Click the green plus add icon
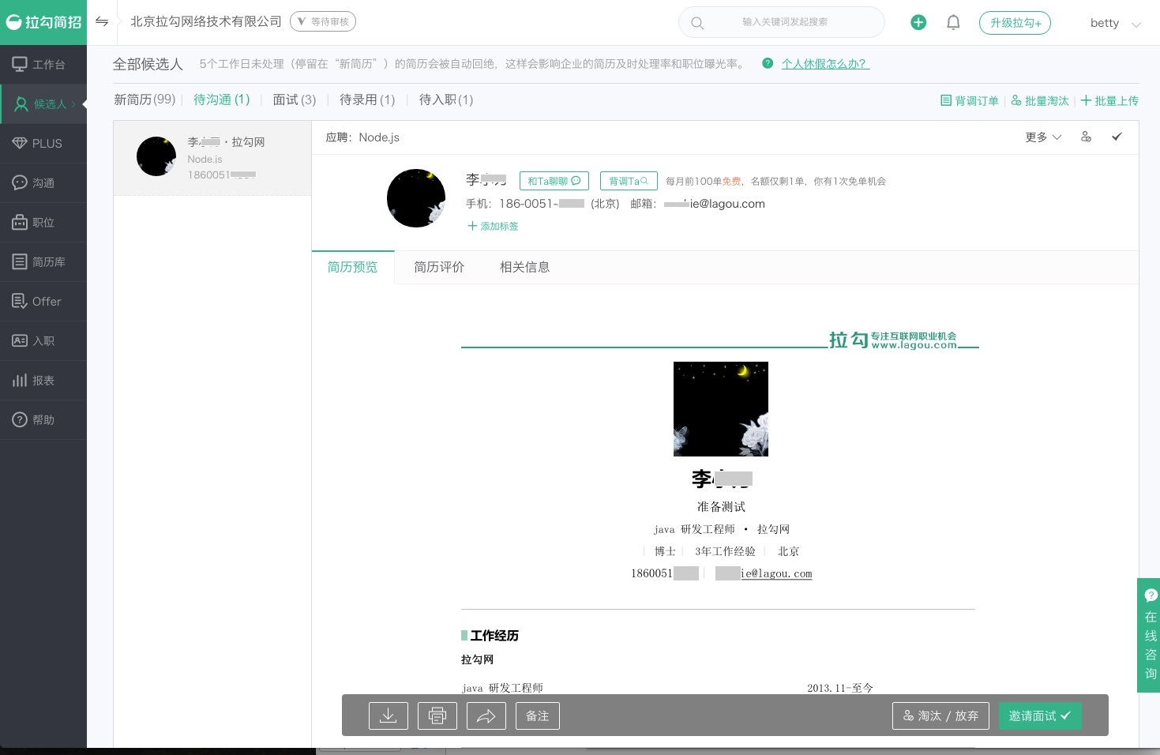This screenshot has height=755, width=1160. (x=918, y=22)
